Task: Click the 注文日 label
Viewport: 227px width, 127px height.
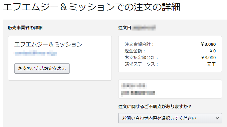Action: 125,28
